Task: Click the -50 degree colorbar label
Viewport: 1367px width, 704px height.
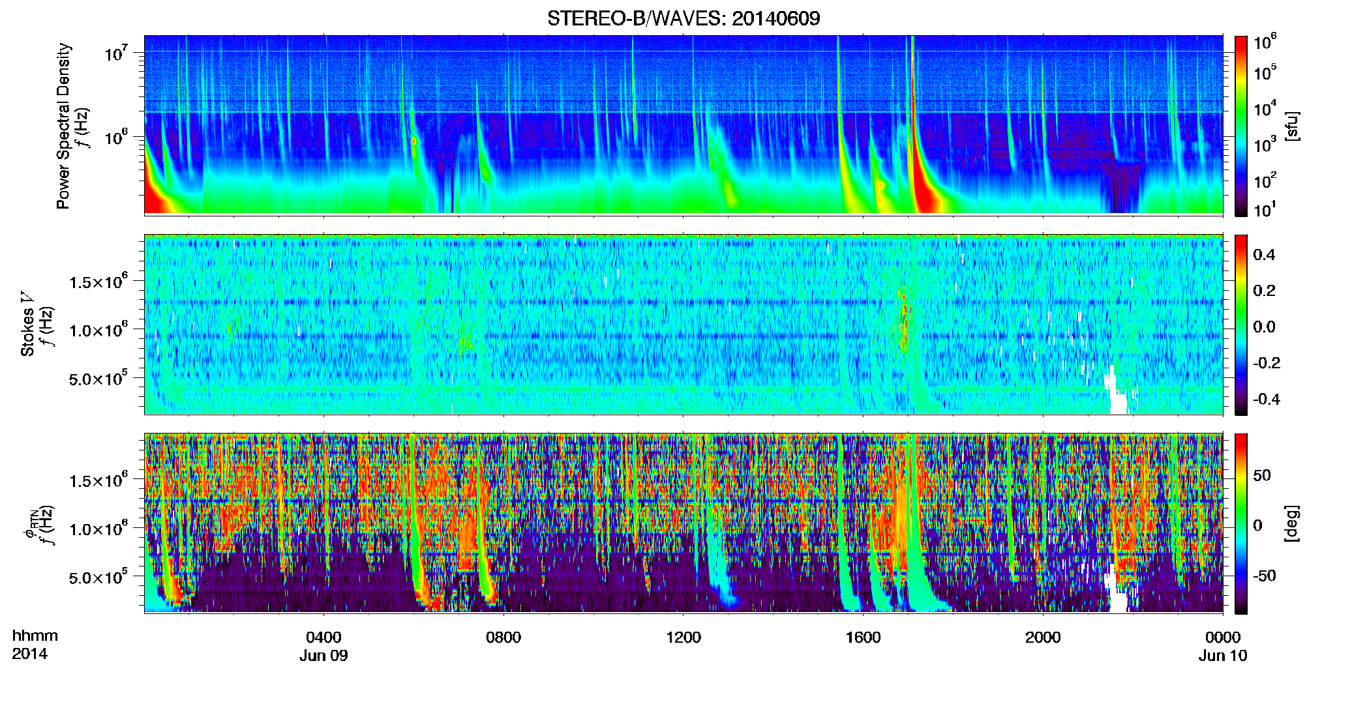Action: [1265, 576]
